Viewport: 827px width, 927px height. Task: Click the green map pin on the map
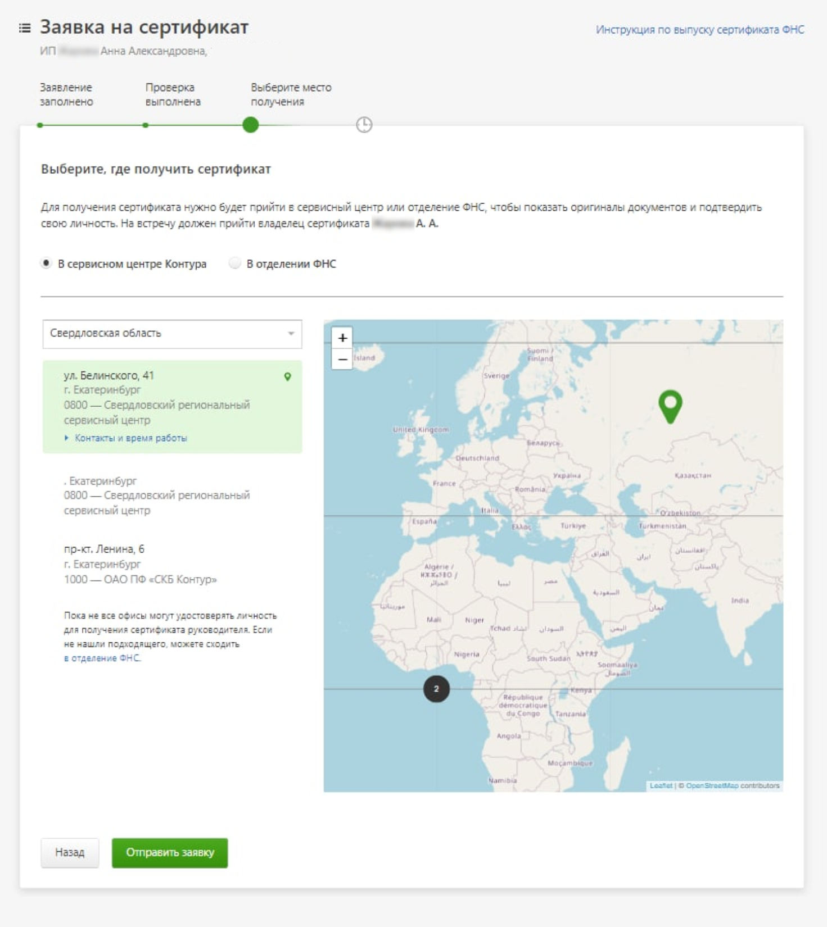point(670,406)
